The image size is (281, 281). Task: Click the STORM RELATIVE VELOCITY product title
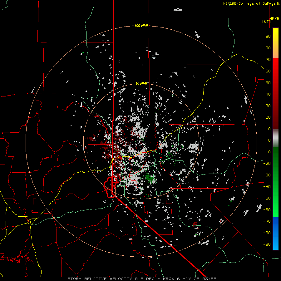click(100, 279)
